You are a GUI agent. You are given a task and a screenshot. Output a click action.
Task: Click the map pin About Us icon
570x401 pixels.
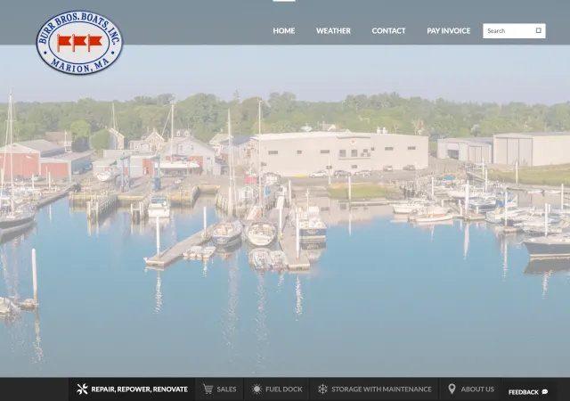click(x=452, y=389)
